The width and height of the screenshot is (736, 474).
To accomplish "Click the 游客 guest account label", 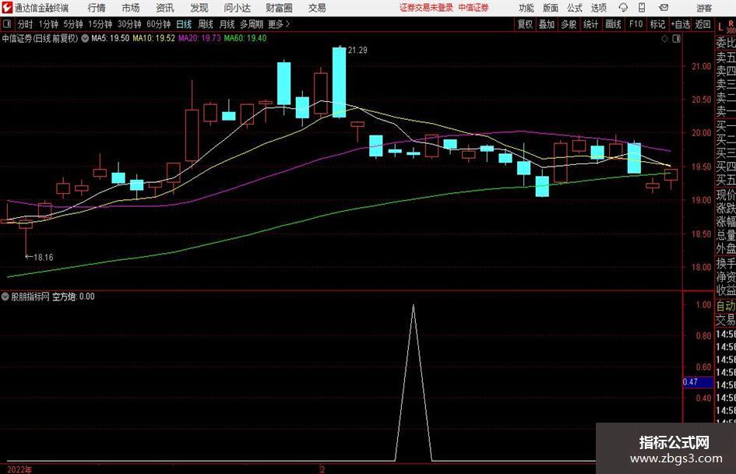I will click(x=704, y=8).
